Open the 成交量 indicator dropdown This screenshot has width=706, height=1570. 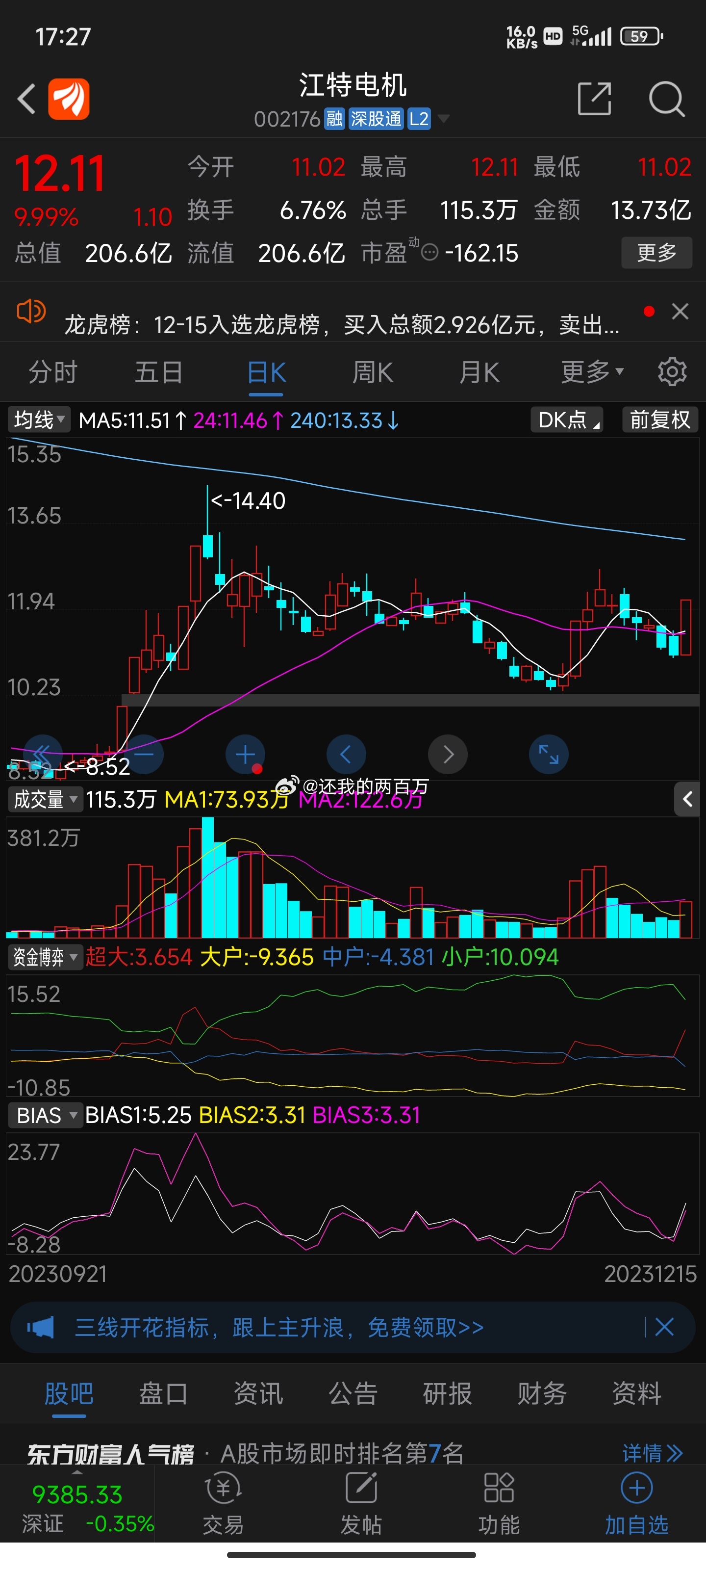tap(45, 799)
